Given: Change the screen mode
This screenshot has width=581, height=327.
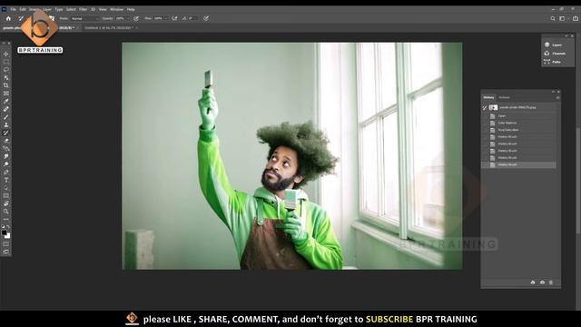Looking at the screenshot, I should click(6, 252).
